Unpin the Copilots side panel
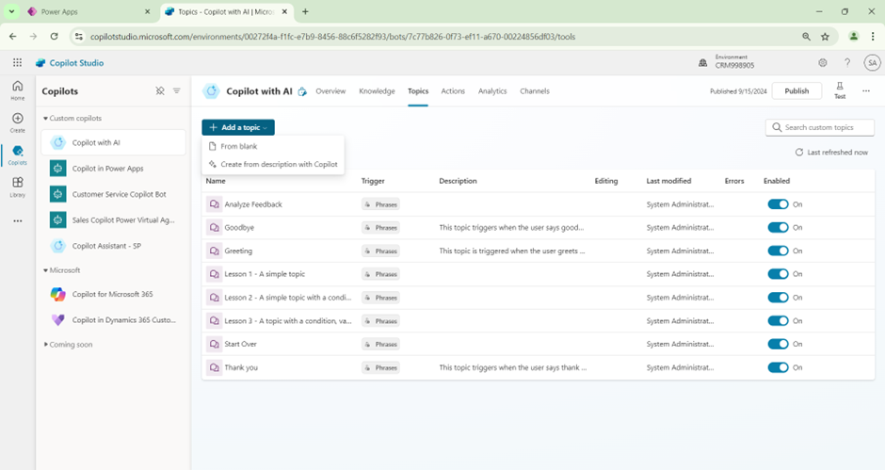This screenshot has height=470, width=885. (x=160, y=91)
